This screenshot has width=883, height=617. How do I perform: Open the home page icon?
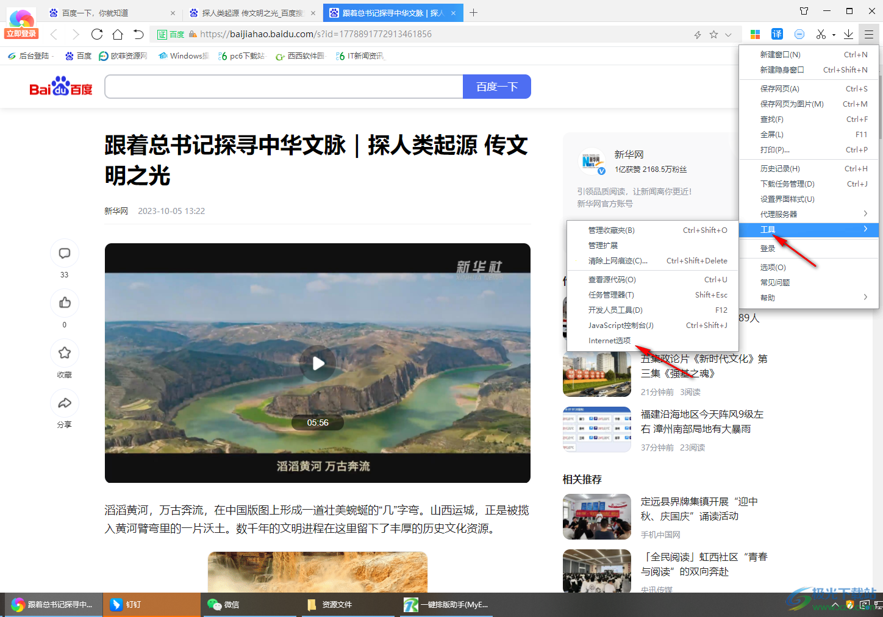tap(118, 34)
